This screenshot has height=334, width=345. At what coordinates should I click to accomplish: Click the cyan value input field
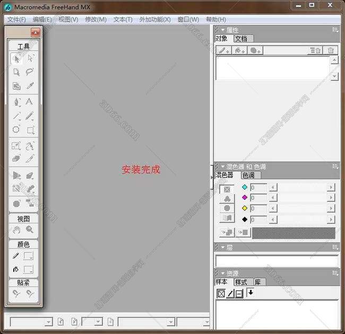pyautogui.click(x=258, y=187)
